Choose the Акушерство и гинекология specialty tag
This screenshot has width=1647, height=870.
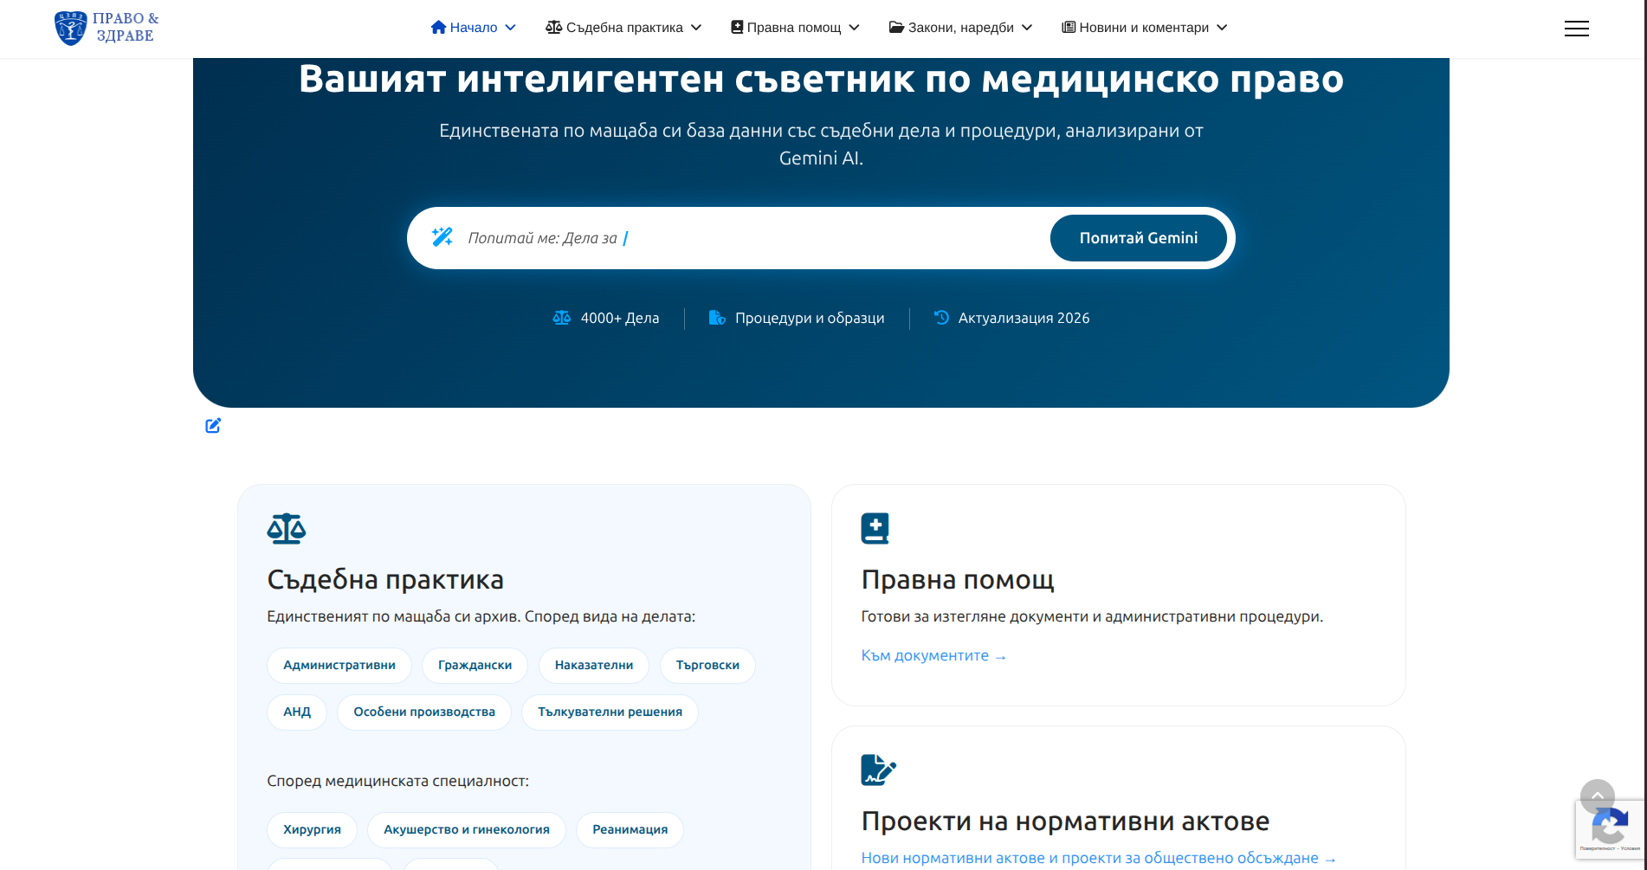pyautogui.click(x=467, y=829)
